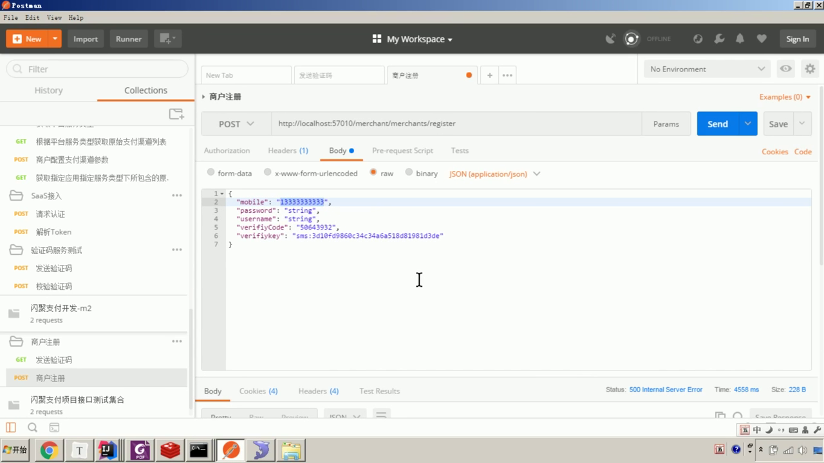Click the new collection folder icon
The height and width of the screenshot is (463, 824).
(x=176, y=114)
